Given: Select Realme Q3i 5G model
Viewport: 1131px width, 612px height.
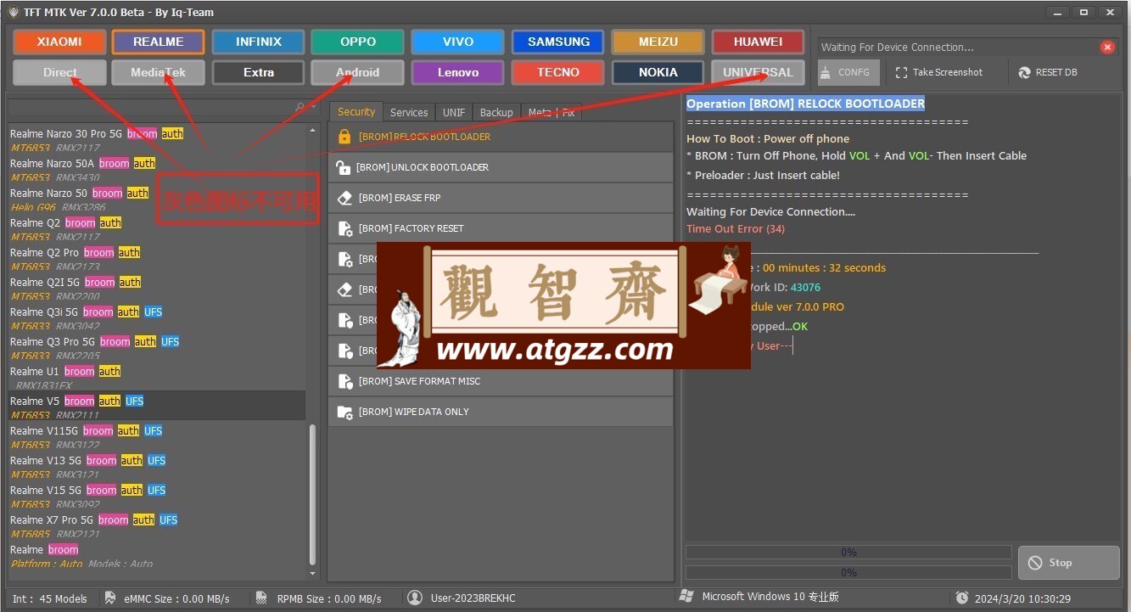Looking at the screenshot, I should (157, 318).
